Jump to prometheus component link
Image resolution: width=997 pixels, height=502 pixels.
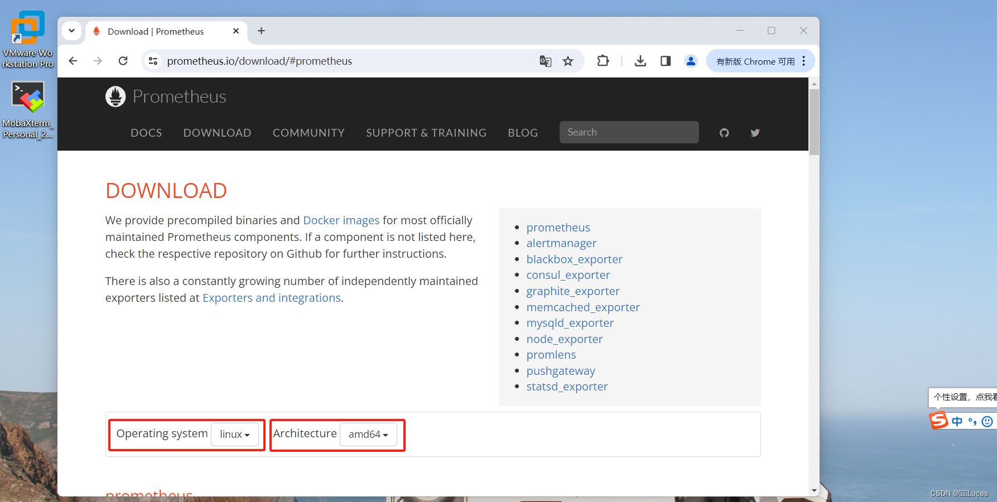(x=558, y=228)
